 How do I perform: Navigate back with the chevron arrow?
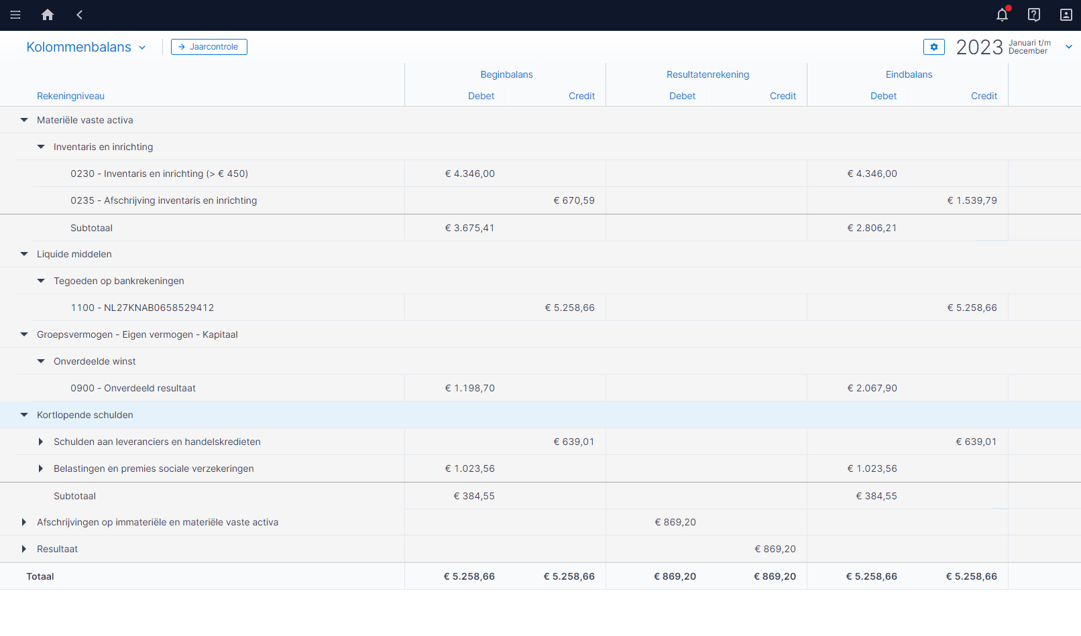tap(79, 15)
